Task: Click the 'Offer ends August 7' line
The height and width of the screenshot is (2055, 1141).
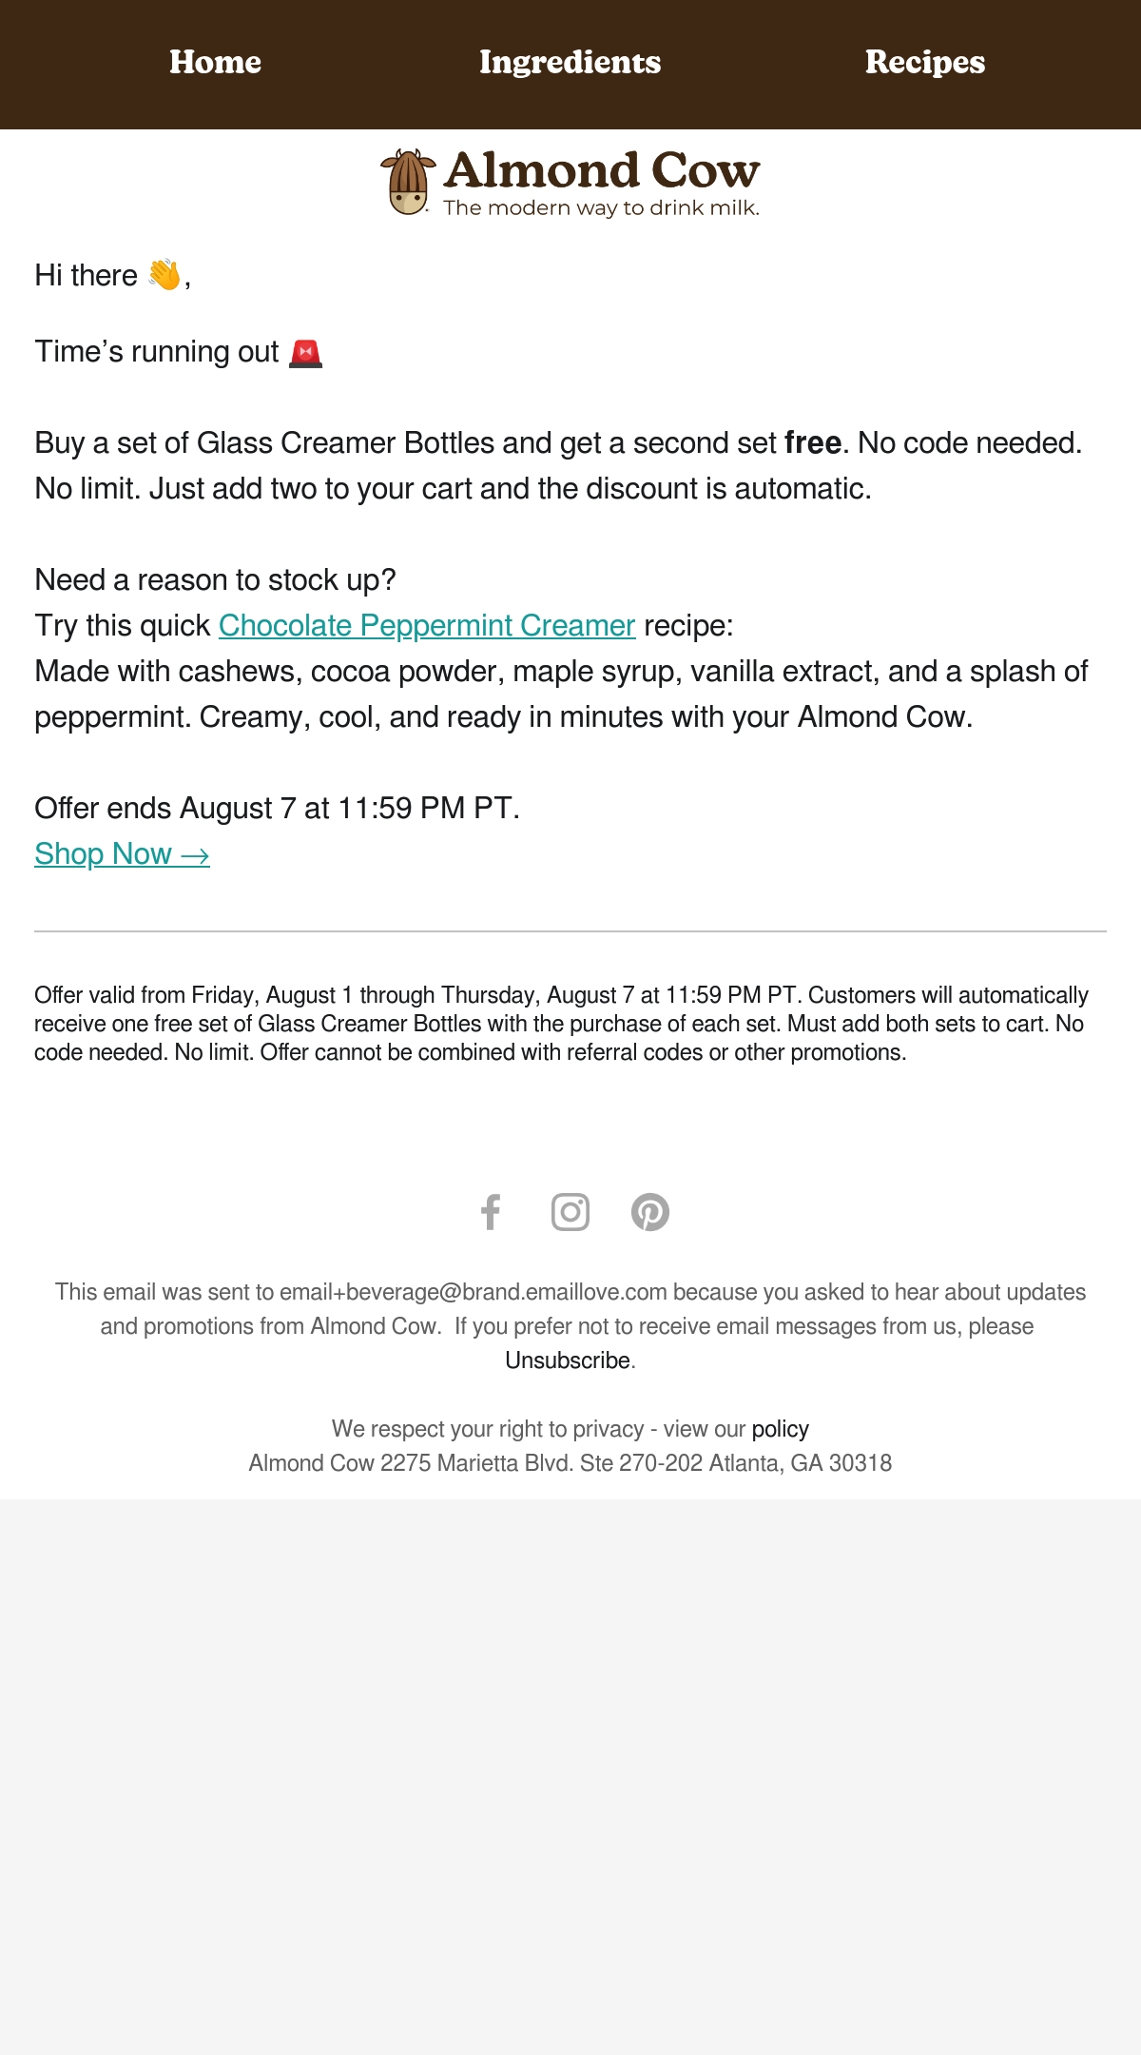Action: pos(277,809)
